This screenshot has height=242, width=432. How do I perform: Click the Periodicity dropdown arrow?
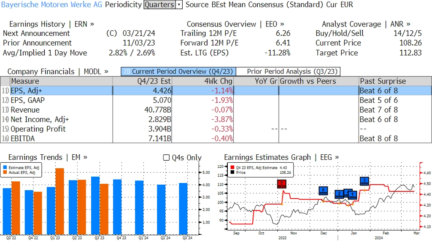coord(179,5)
